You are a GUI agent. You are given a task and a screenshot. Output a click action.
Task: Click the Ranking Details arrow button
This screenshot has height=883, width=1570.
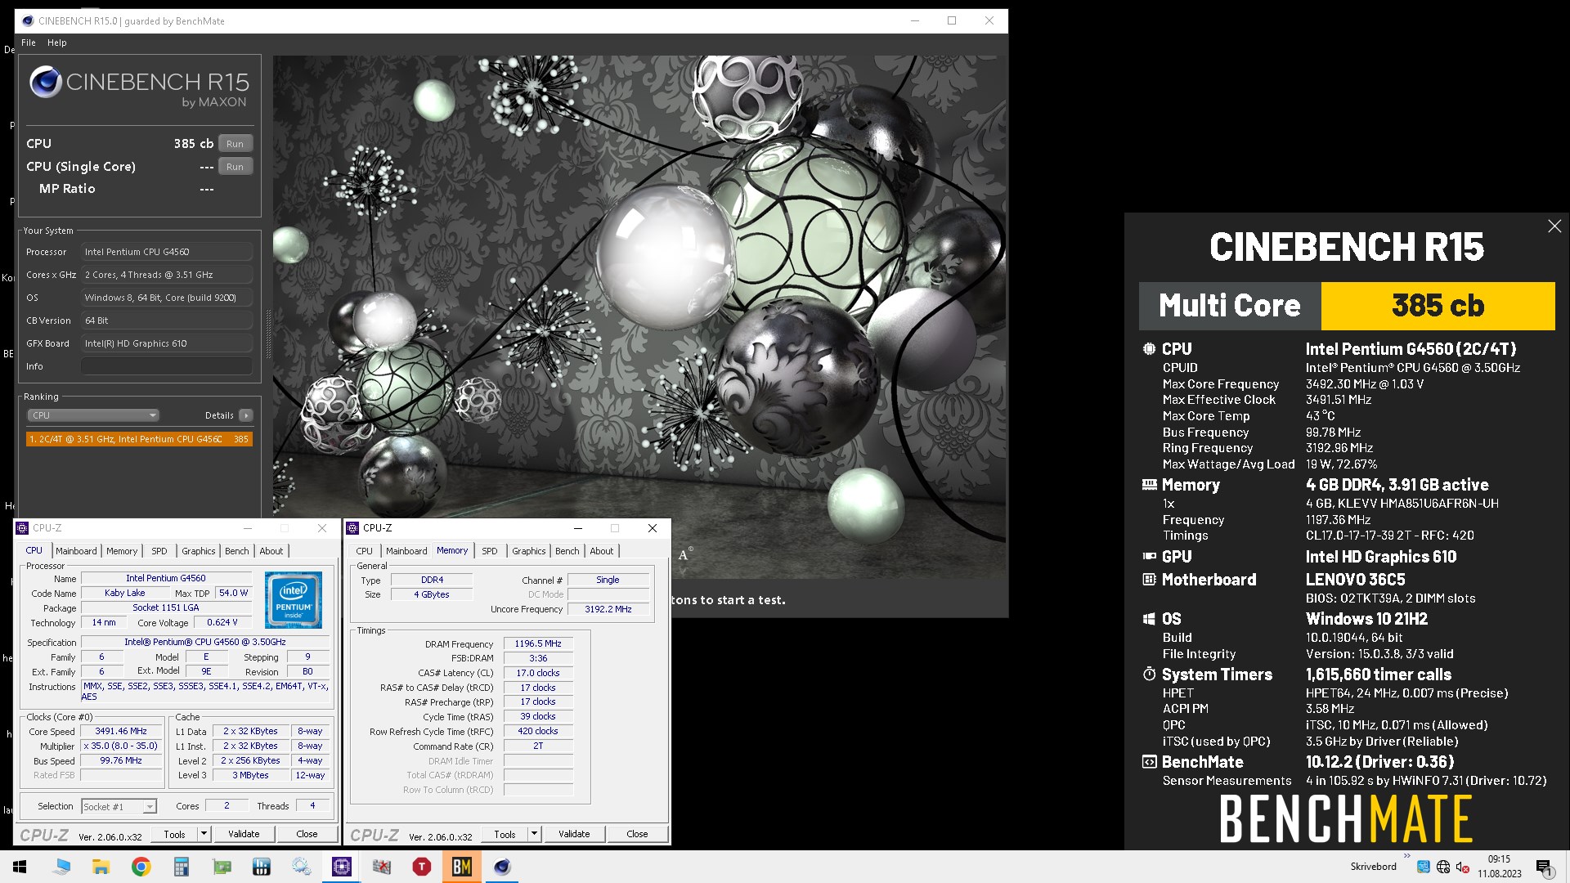pyautogui.click(x=246, y=415)
